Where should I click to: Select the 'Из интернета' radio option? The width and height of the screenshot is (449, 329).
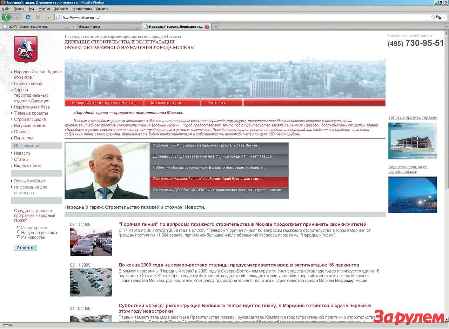pos(19,227)
